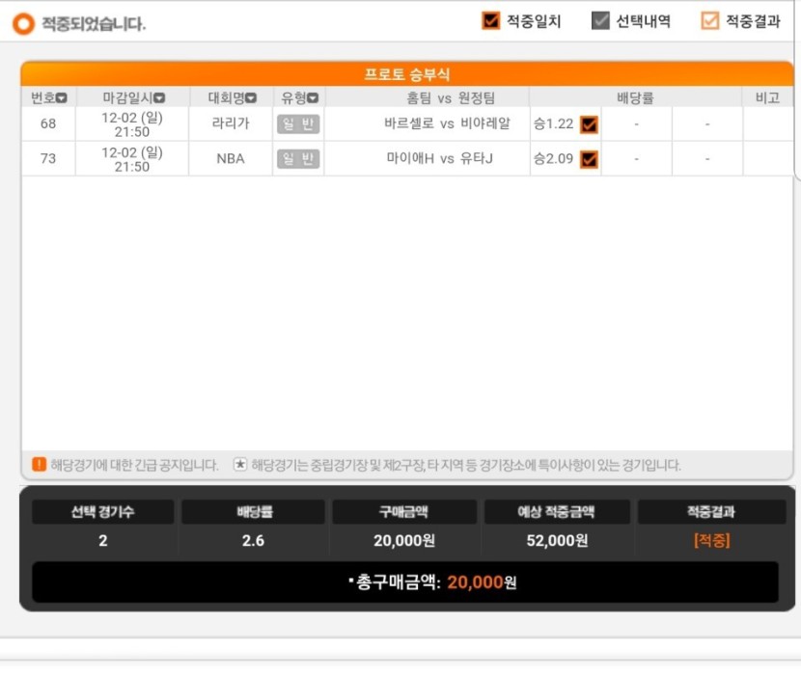The width and height of the screenshot is (801, 677).
Task: Click the orange circle 적중 status icon
Action: (x=23, y=23)
